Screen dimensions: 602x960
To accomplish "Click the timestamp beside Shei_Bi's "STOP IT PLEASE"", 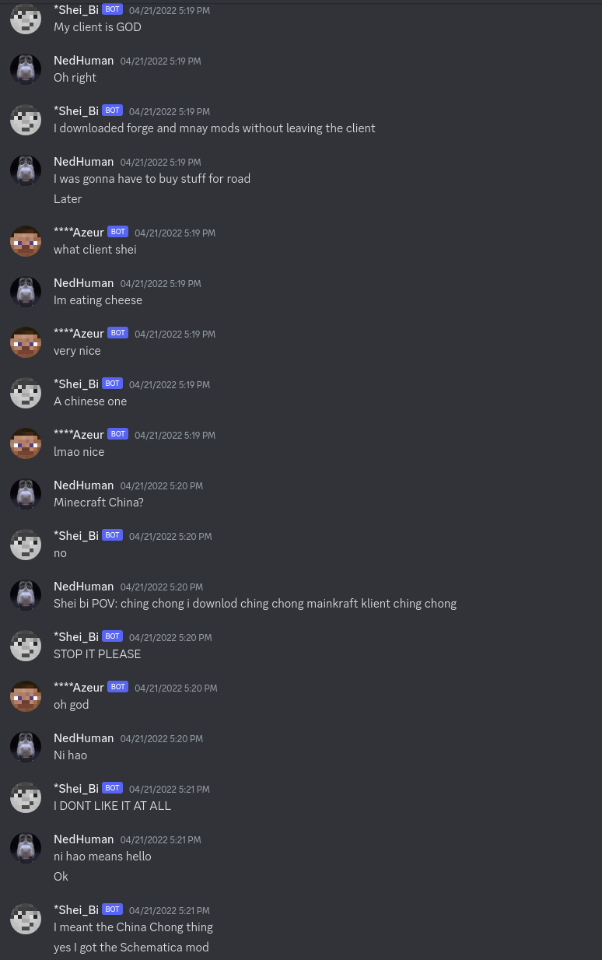I will pyautogui.click(x=170, y=637).
